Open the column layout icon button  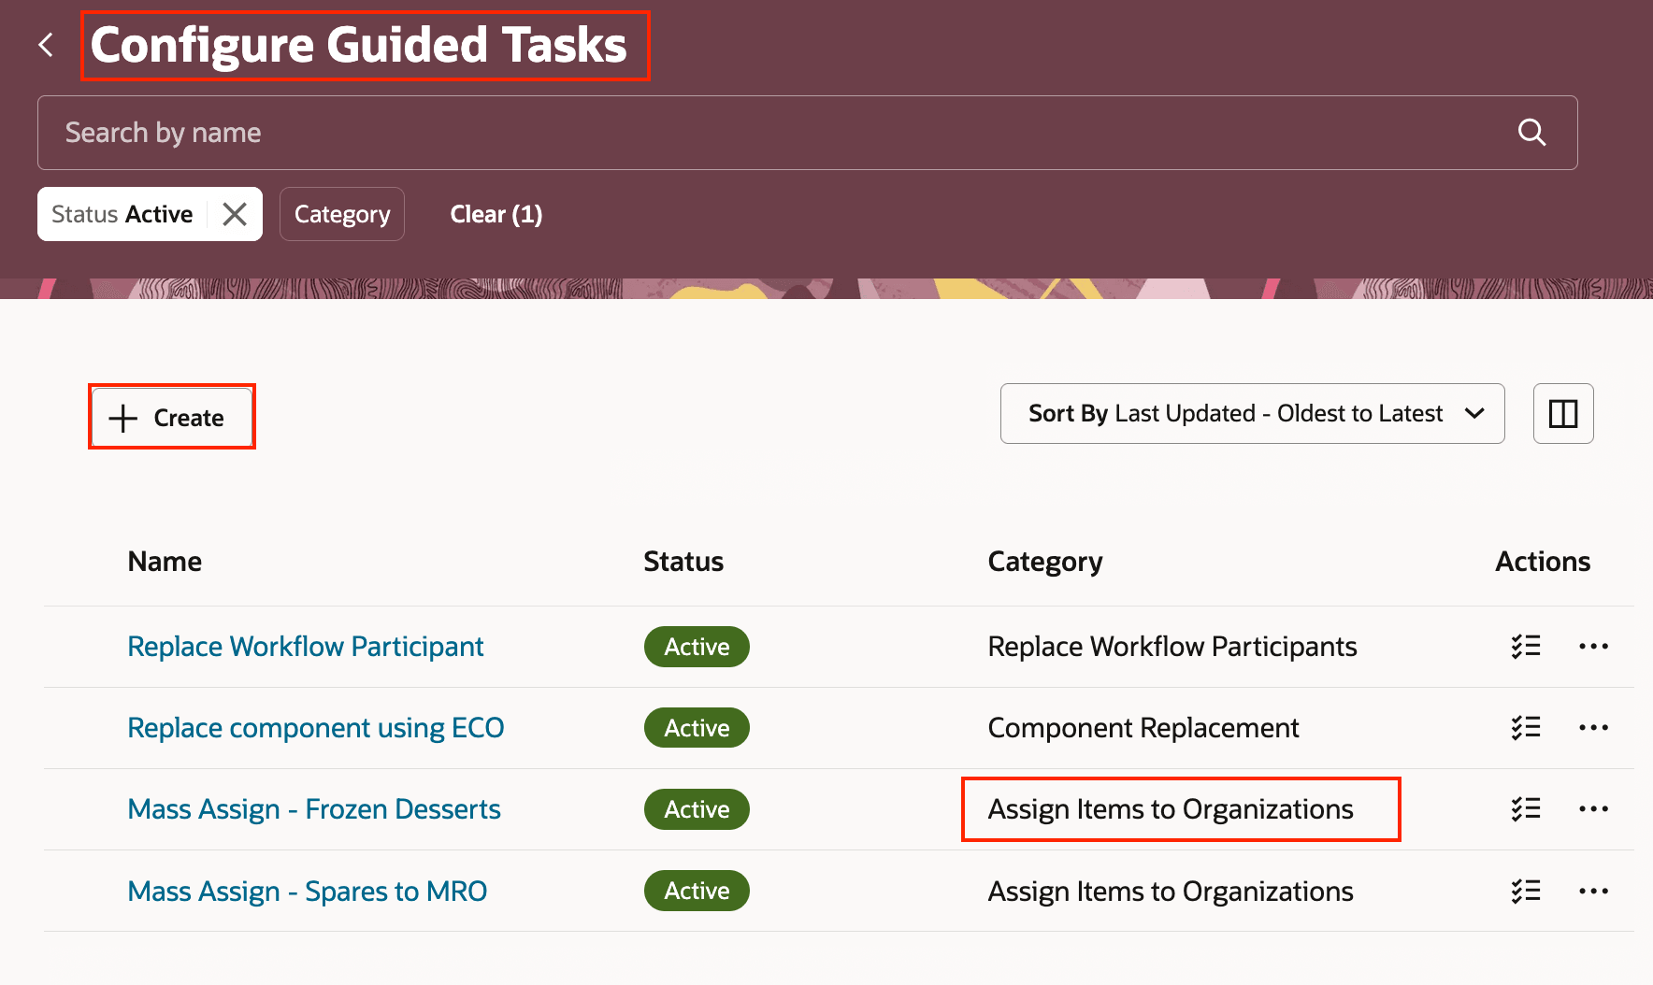(1563, 413)
